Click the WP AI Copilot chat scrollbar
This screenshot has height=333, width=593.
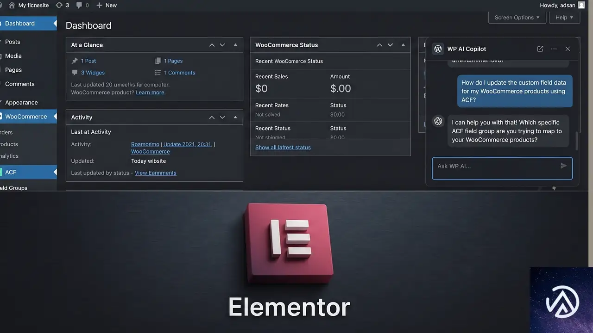(x=577, y=141)
